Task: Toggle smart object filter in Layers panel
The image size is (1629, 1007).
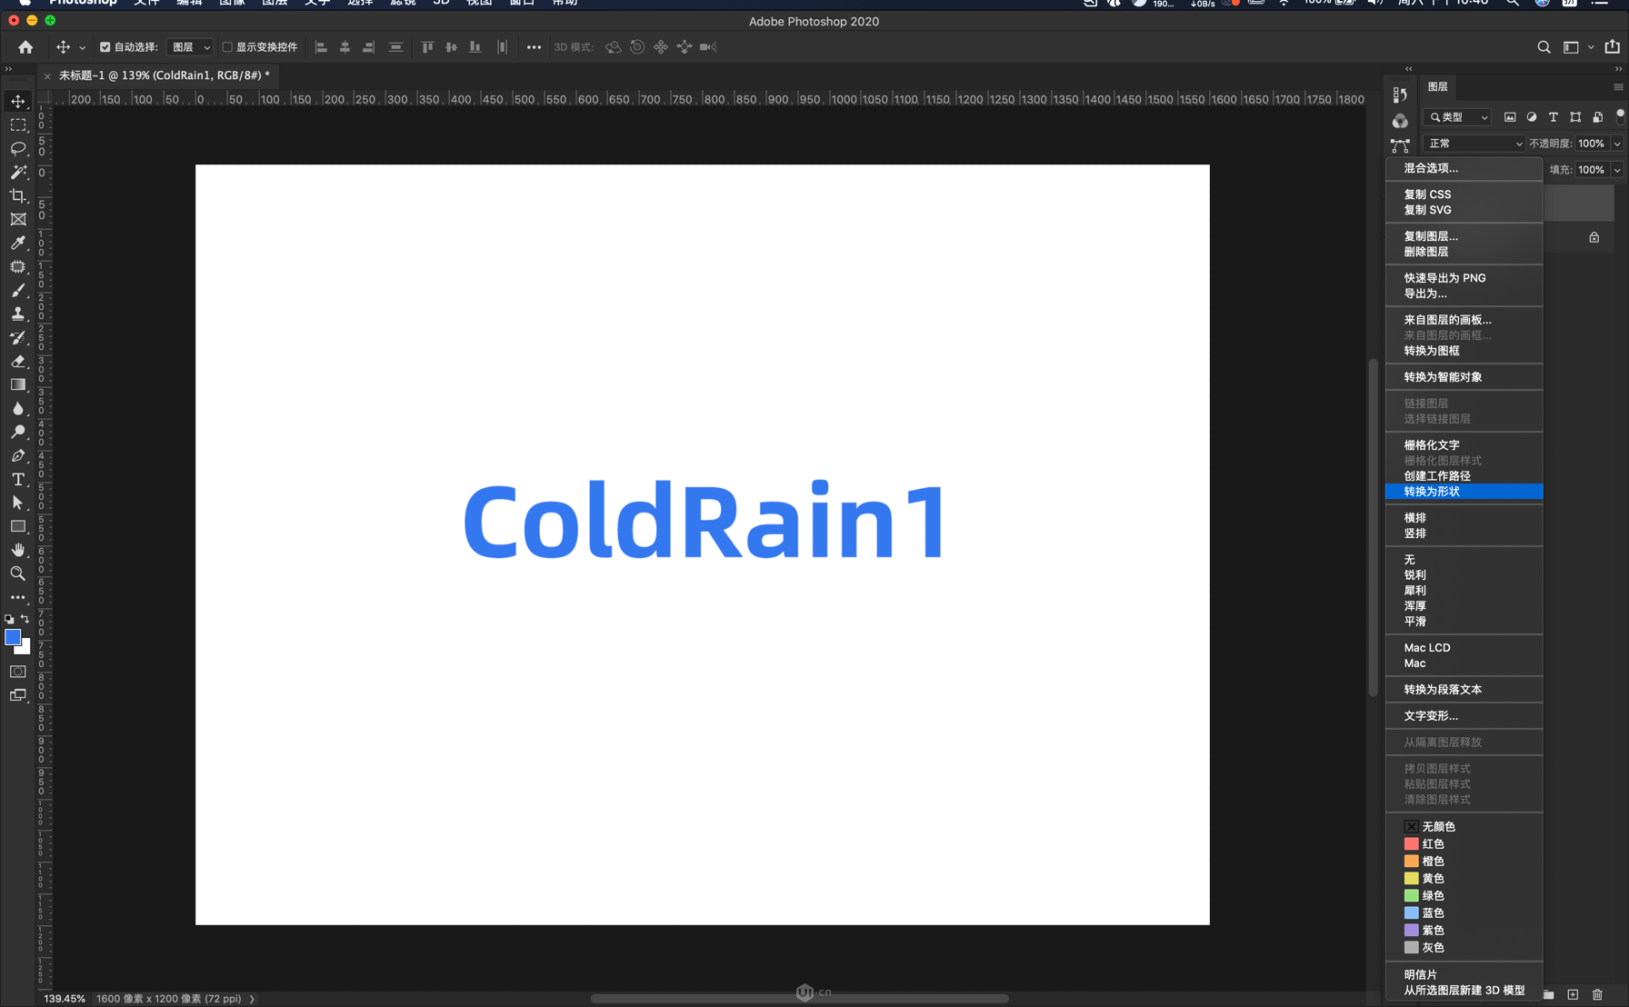Action: click(x=1597, y=117)
